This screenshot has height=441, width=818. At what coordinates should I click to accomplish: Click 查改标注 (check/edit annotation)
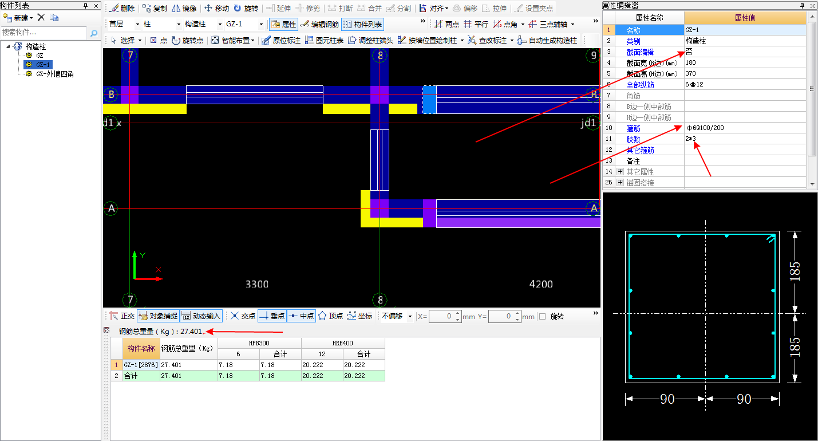point(491,41)
